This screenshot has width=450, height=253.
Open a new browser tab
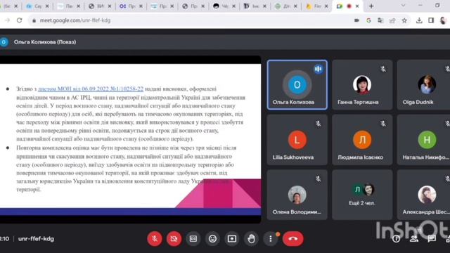371,6
